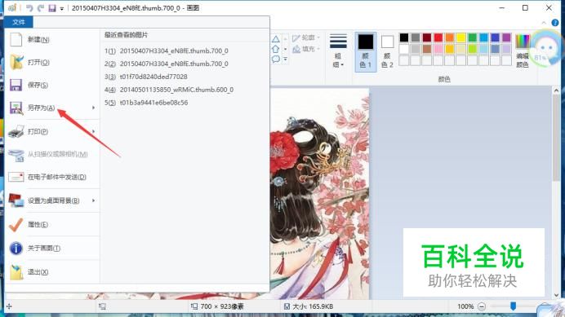Select the speech callout shape
The width and height of the screenshot is (565, 317).
pyautogui.click(x=276, y=59)
